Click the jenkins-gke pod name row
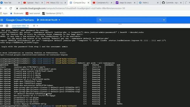190x107 pixels. 29,67
